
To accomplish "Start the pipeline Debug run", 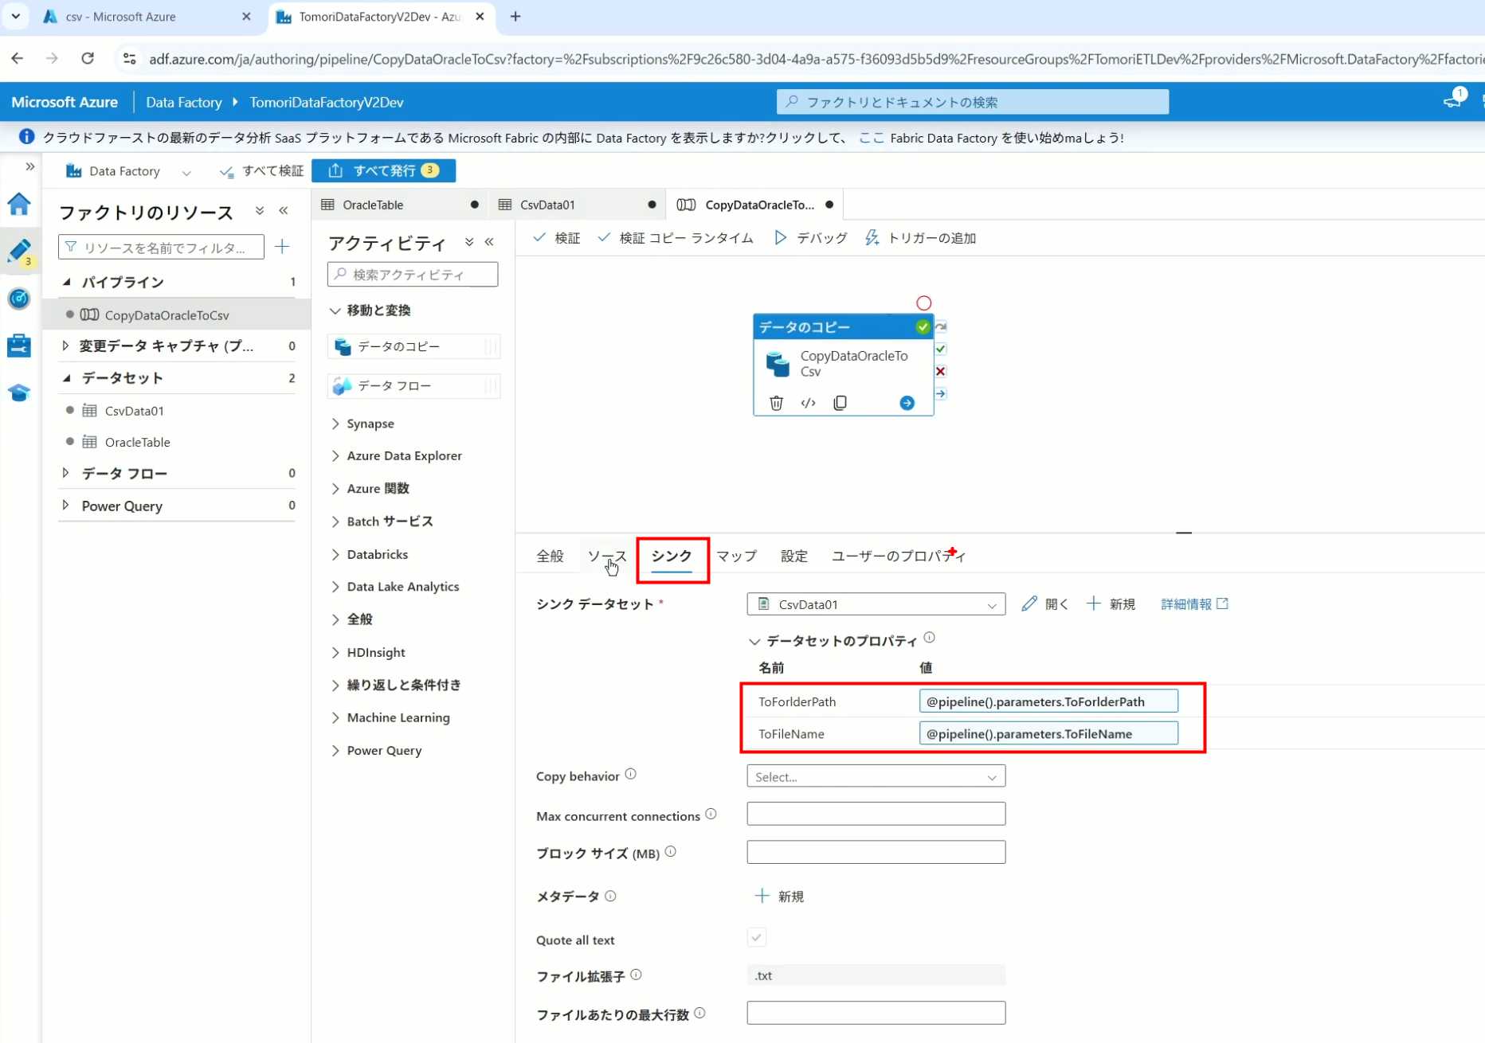I will [811, 238].
